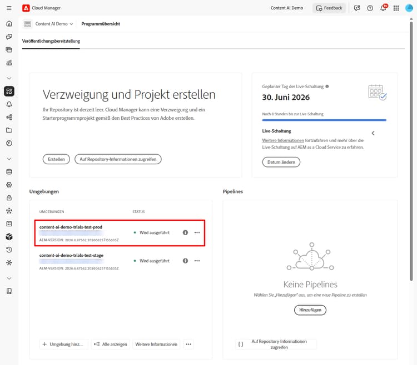Show info for content-ai-demo-trials-test-stage environment
417x365 pixels.
click(x=185, y=261)
